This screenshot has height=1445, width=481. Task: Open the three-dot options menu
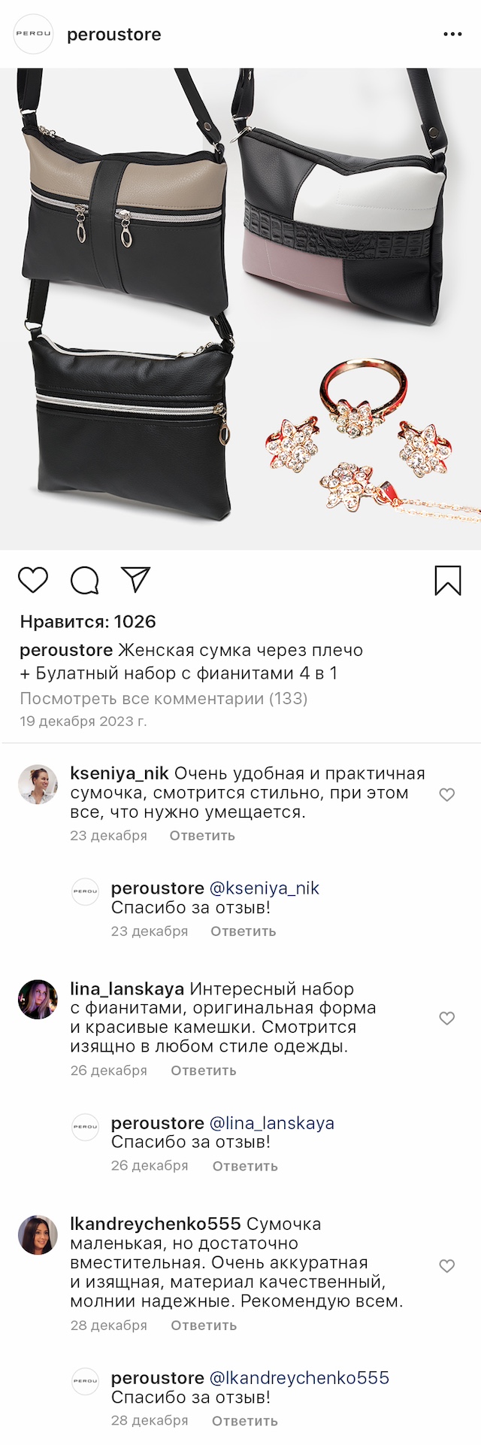point(452,35)
